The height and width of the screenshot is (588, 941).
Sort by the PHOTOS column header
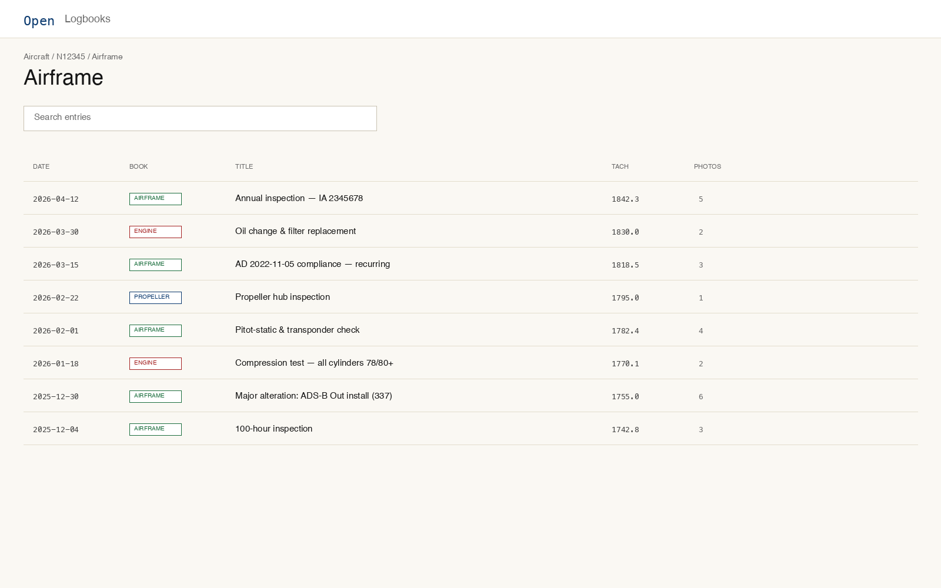point(708,167)
